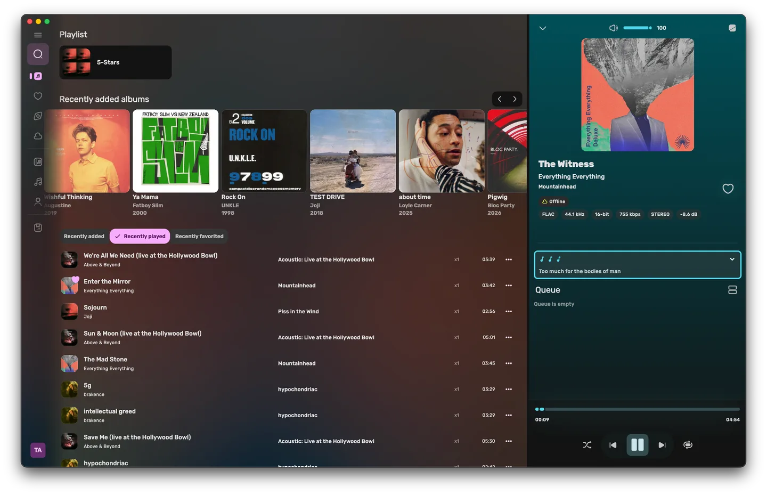767x495 pixels.
Task: Click the 755 kbps bitrate badge
Action: coord(630,214)
